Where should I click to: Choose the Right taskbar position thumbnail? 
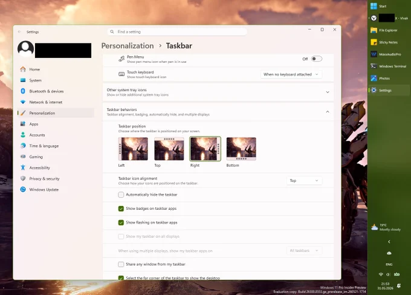tap(205, 149)
